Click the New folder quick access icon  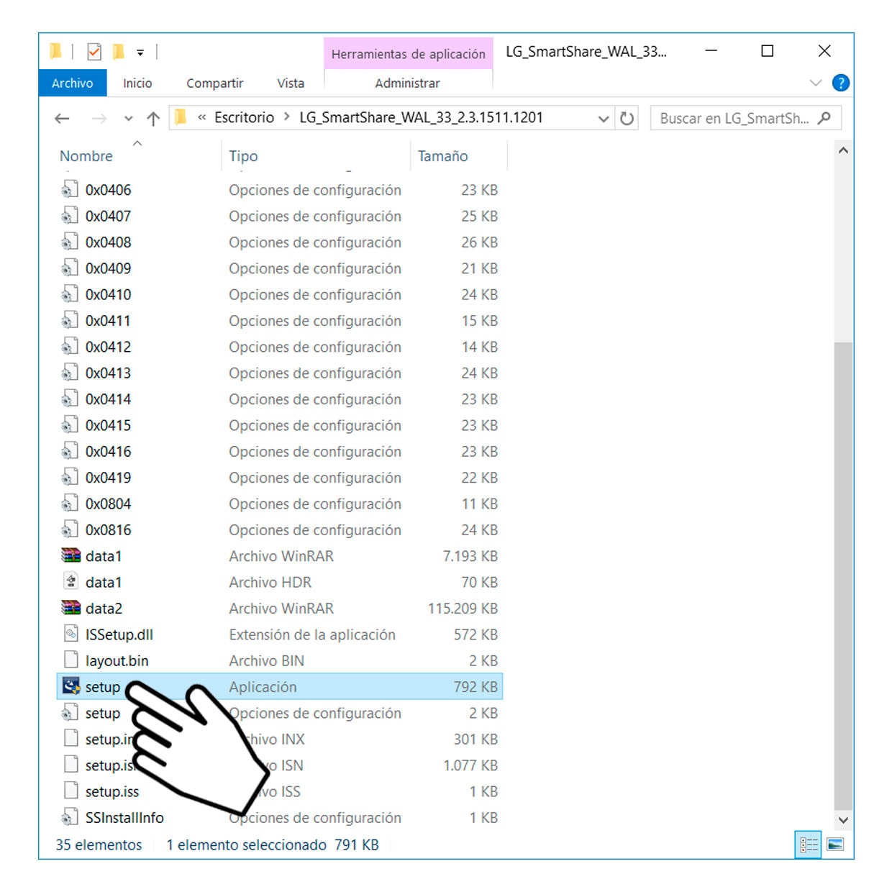[119, 52]
